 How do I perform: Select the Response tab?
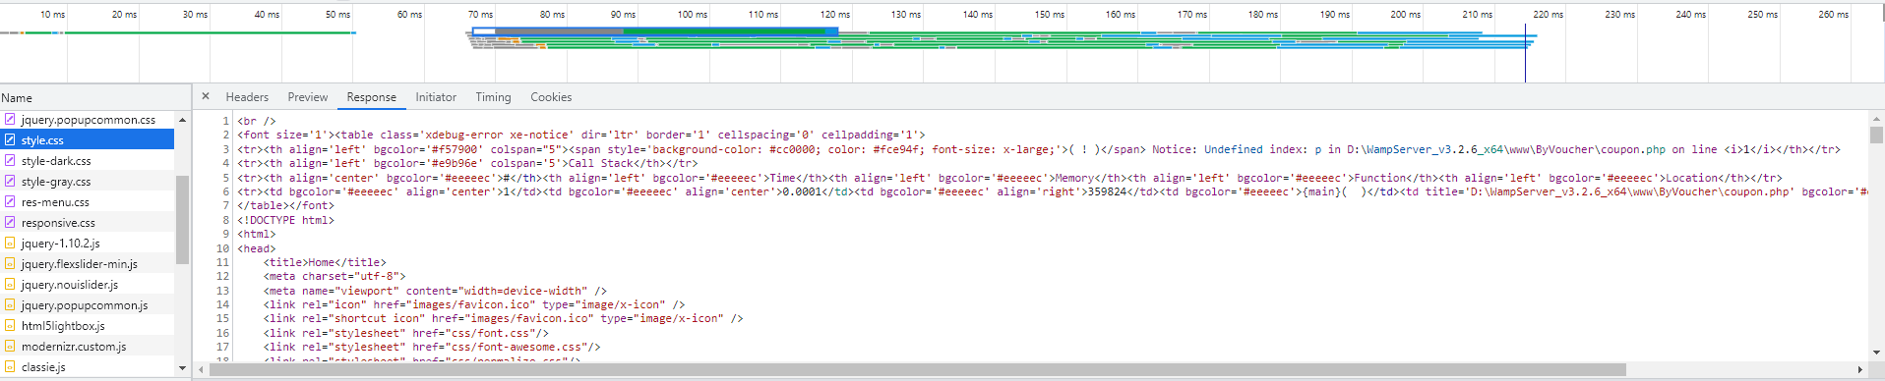tap(372, 97)
